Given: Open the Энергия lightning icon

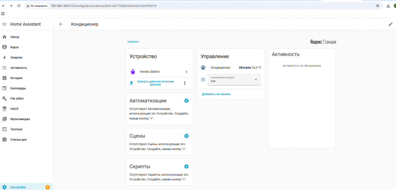Looking at the screenshot, I should [4, 58].
